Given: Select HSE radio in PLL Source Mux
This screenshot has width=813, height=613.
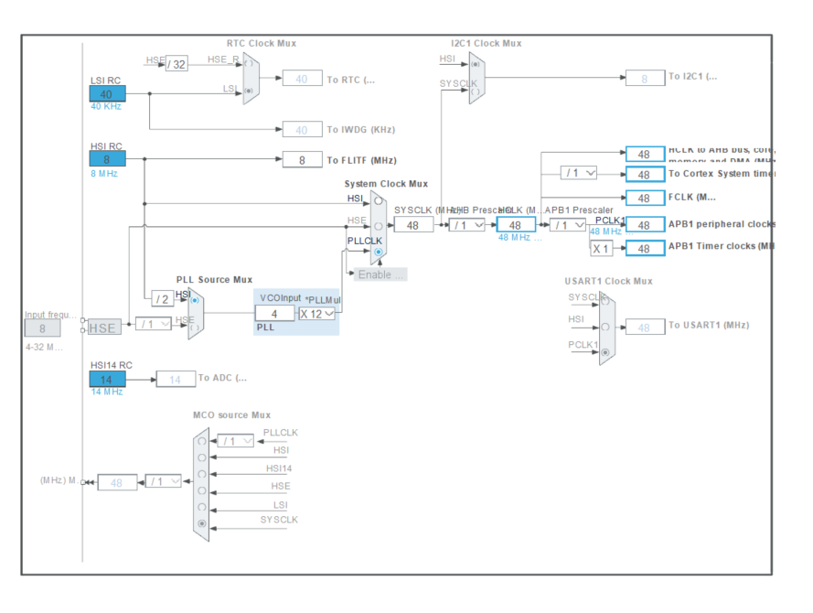Looking at the screenshot, I should tap(195, 328).
